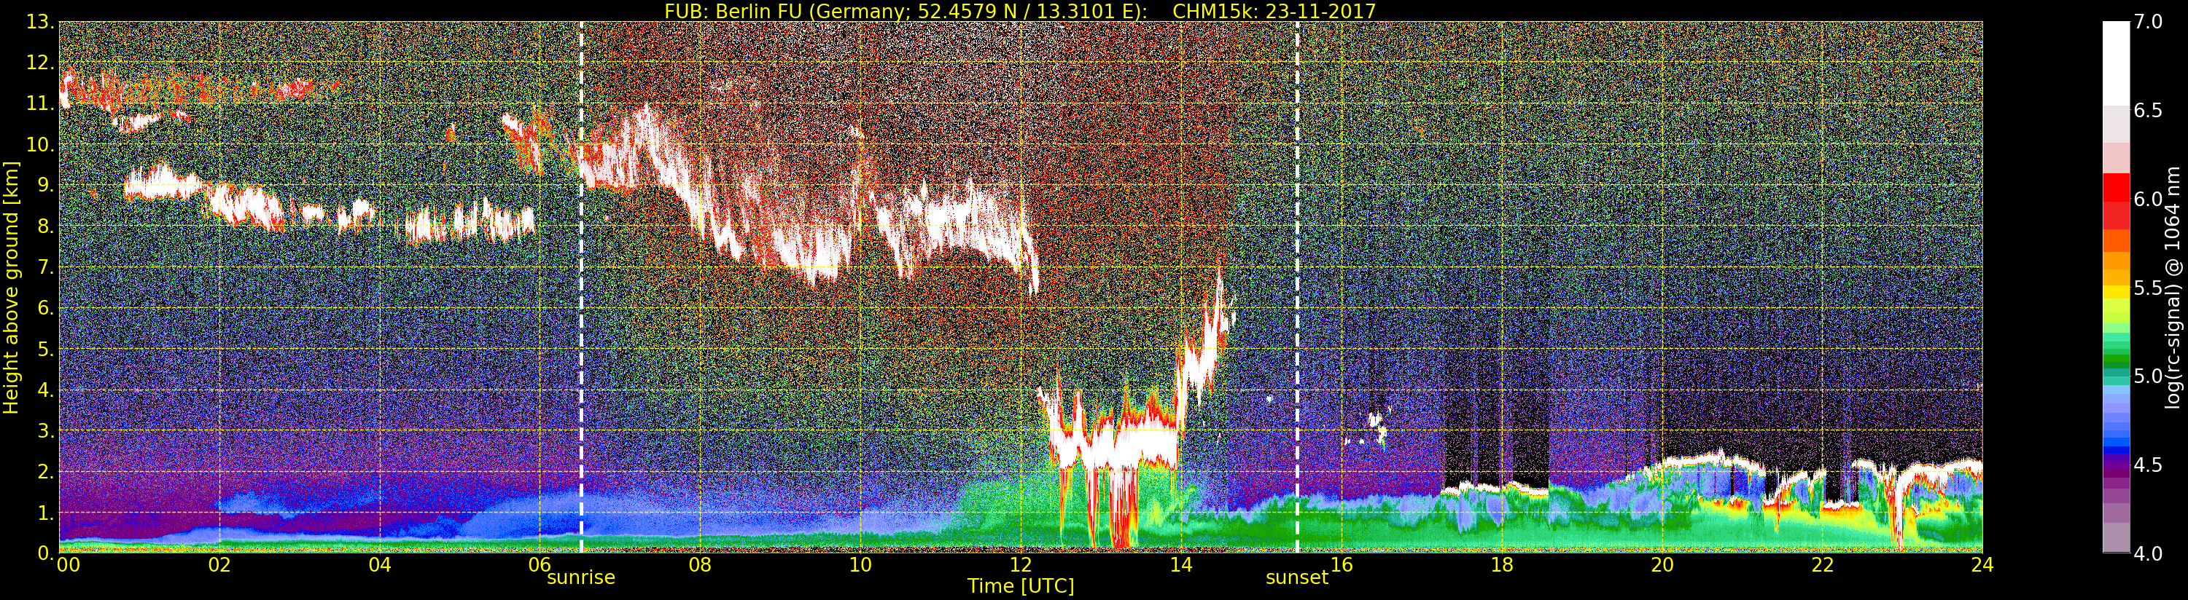Select the height tick label "8."
This screenshot has width=2188, height=600.
tap(45, 226)
